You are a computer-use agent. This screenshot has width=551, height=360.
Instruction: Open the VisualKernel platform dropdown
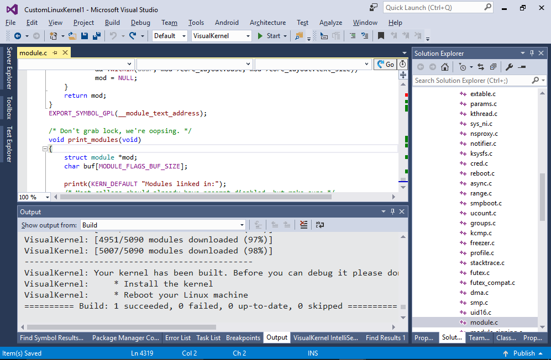(248, 36)
